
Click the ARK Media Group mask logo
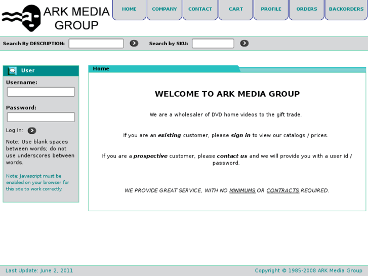point(22,18)
